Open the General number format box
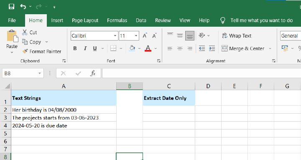The image size is (301, 160). (291, 36)
